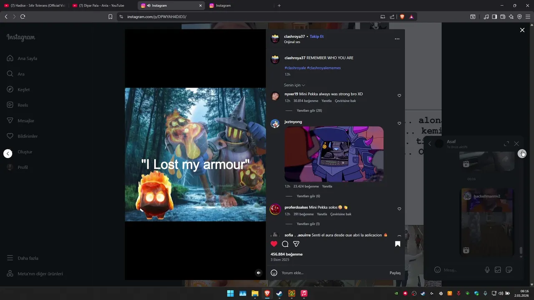Like proferdoakes's comment
This screenshot has height=300, width=534.
399,209
